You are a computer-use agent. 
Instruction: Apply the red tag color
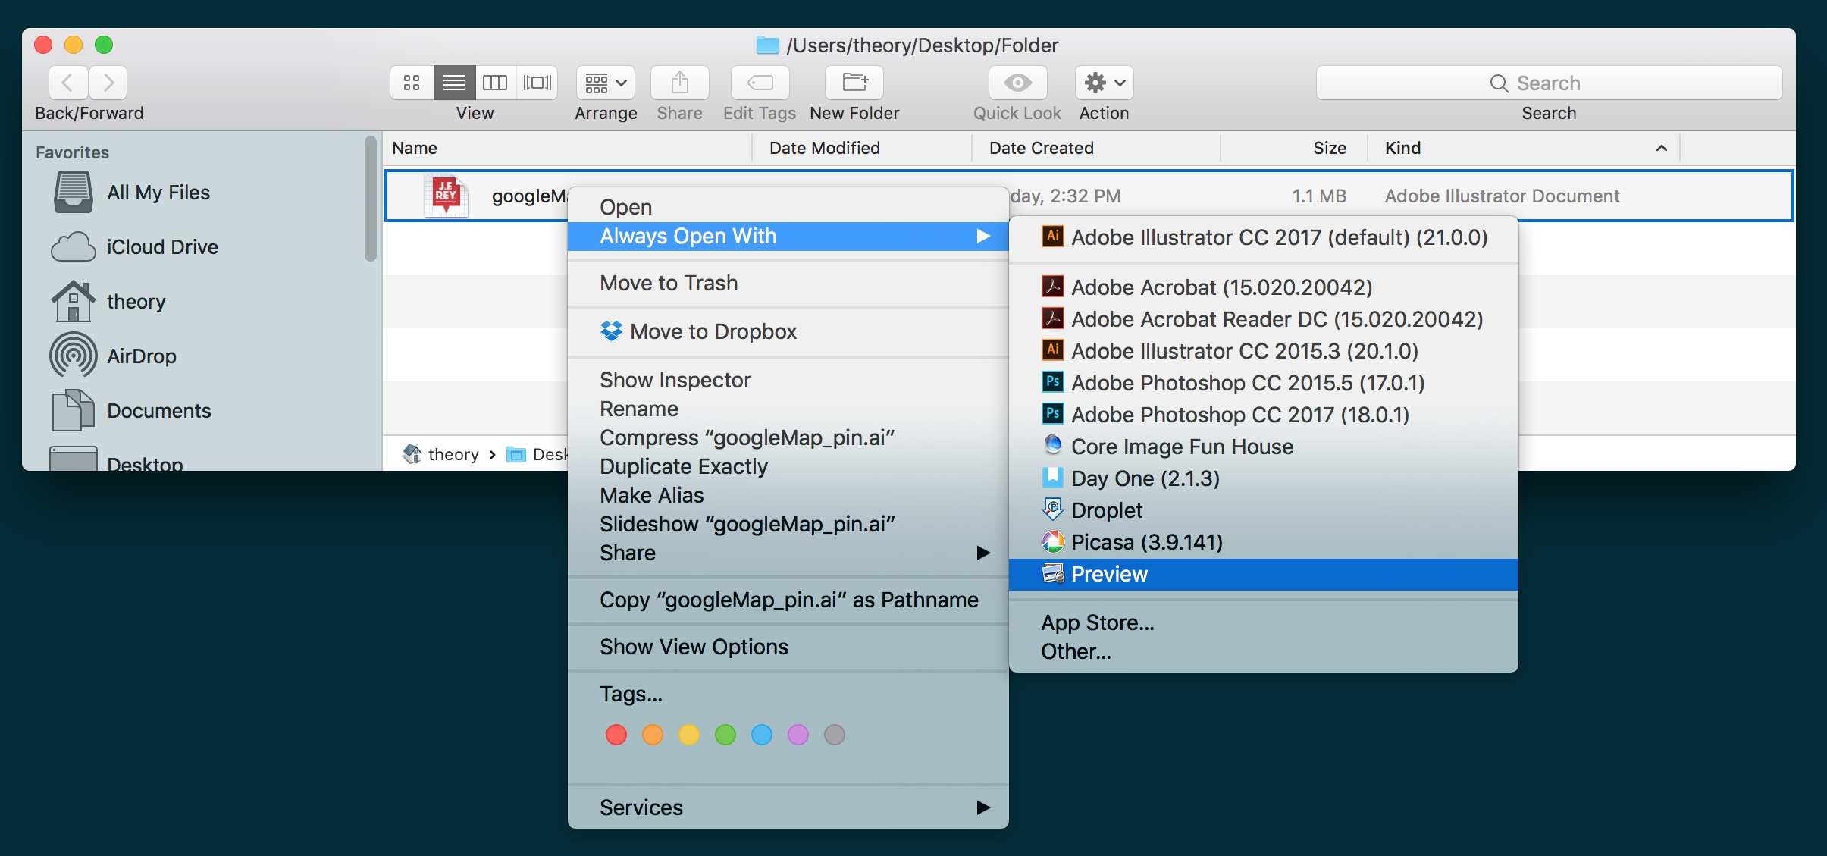tap(616, 734)
